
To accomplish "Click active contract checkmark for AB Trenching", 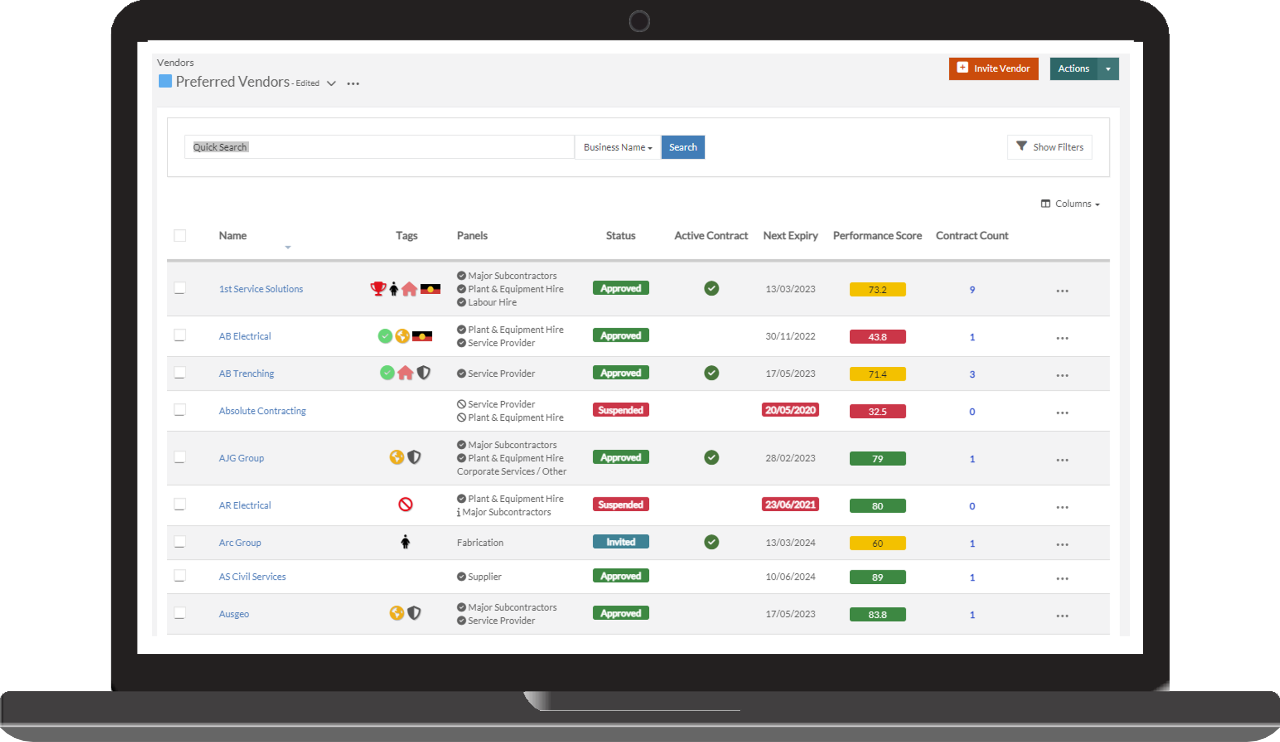I will coord(711,373).
